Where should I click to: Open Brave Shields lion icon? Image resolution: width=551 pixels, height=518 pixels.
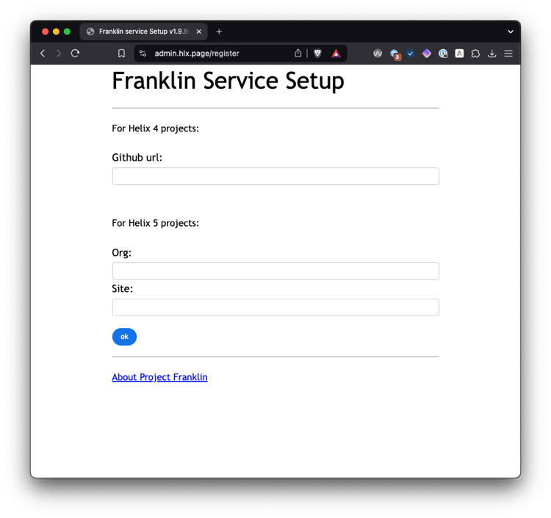coord(317,54)
